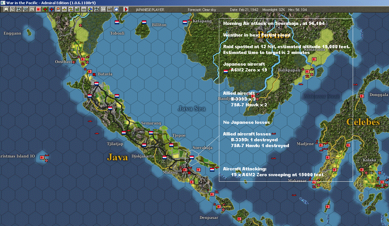Image resolution: width=389 pixels, height=226 pixels.
Task: Click the No Japanese losses line
Action: tap(246, 122)
